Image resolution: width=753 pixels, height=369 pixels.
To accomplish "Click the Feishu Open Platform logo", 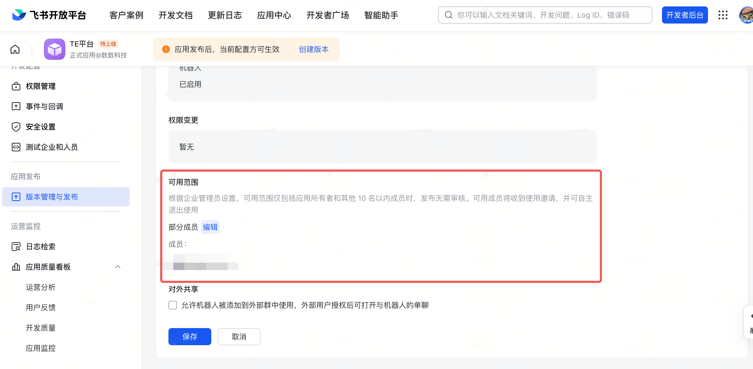I will (49, 15).
